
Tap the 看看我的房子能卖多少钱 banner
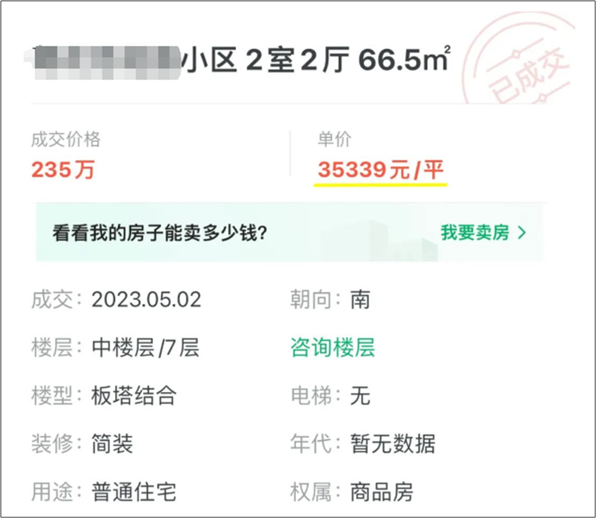(289, 232)
